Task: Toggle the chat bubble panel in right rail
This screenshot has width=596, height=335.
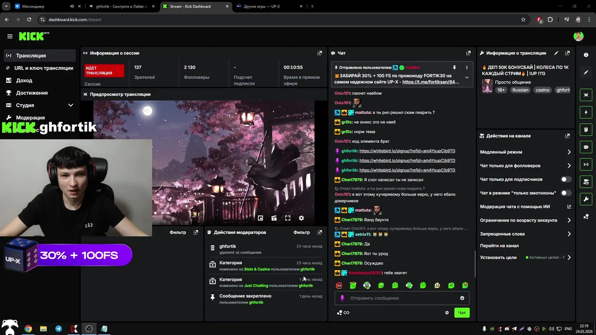Action: [586, 147]
